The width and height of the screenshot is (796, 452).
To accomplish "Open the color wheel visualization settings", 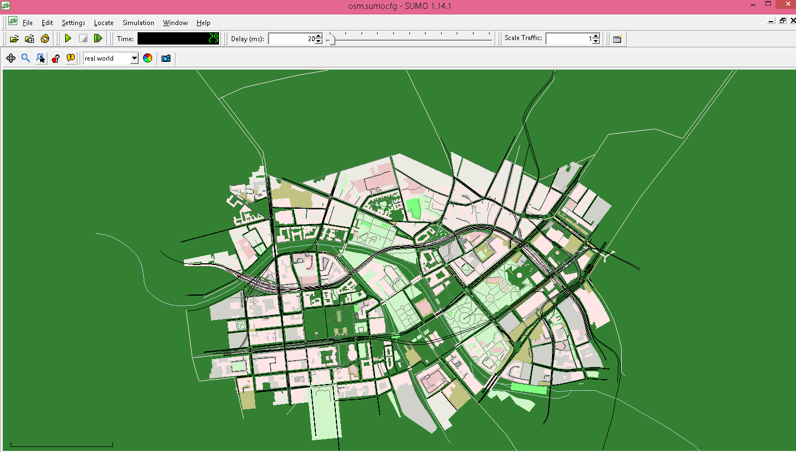I will tap(148, 58).
